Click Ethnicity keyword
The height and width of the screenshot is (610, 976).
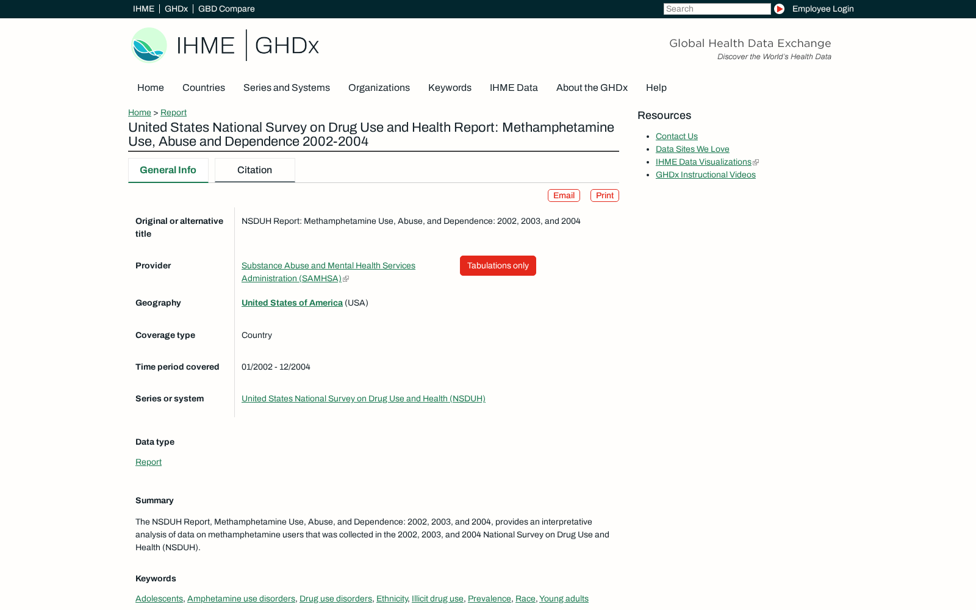pyautogui.click(x=392, y=599)
